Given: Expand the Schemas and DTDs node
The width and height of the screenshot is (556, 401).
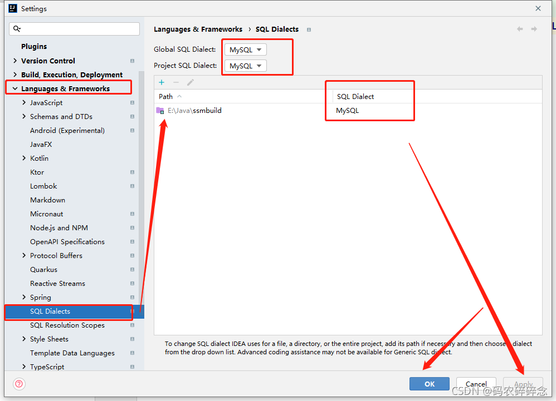Looking at the screenshot, I should tap(24, 116).
